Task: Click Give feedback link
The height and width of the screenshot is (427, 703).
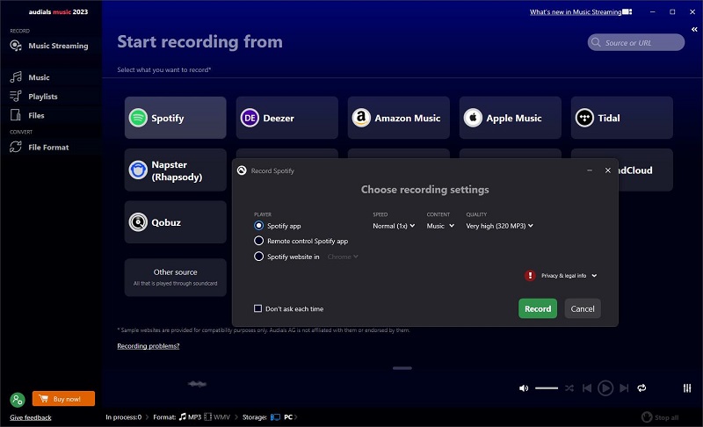Action: tap(31, 417)
